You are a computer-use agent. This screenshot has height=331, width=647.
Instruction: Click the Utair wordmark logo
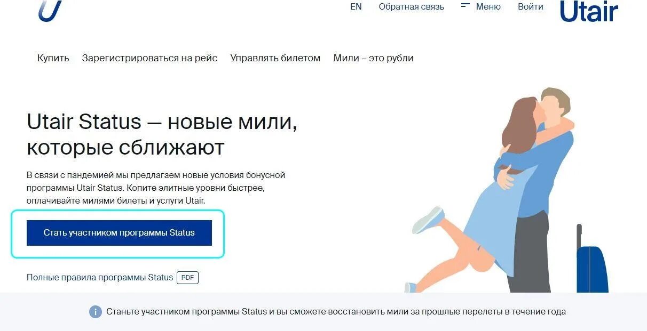tap(589, 12)
